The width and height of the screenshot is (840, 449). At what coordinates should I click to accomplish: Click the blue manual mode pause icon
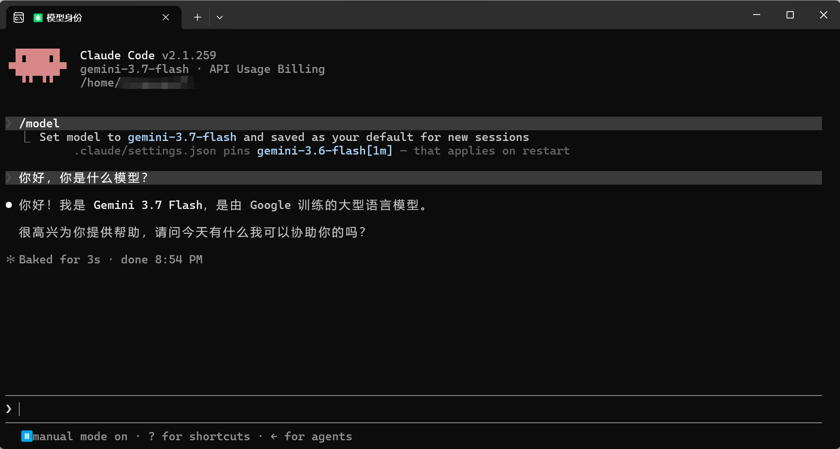(x=27, y=436)
